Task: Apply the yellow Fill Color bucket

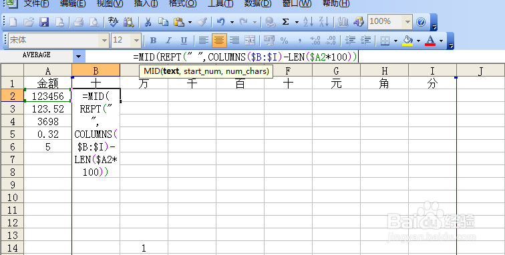Action: pos(407,41)
